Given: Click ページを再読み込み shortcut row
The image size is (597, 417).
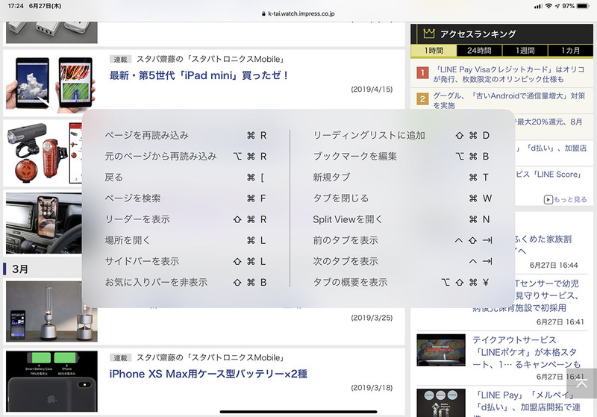Looking at the screenshot, I should [x=186, y=136].
